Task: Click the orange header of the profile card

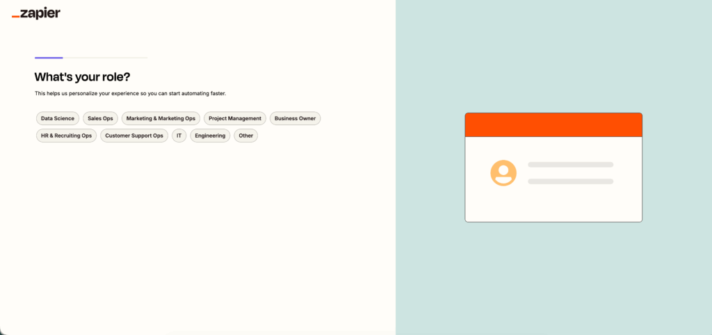Action: click(x=553, y=125)
